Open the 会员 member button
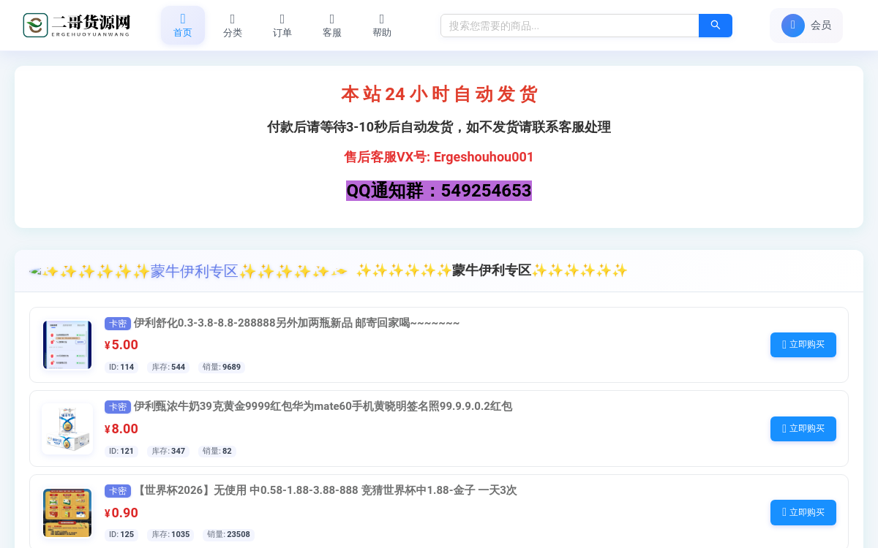This screenshot has height=548, width=878. (806, 26)
